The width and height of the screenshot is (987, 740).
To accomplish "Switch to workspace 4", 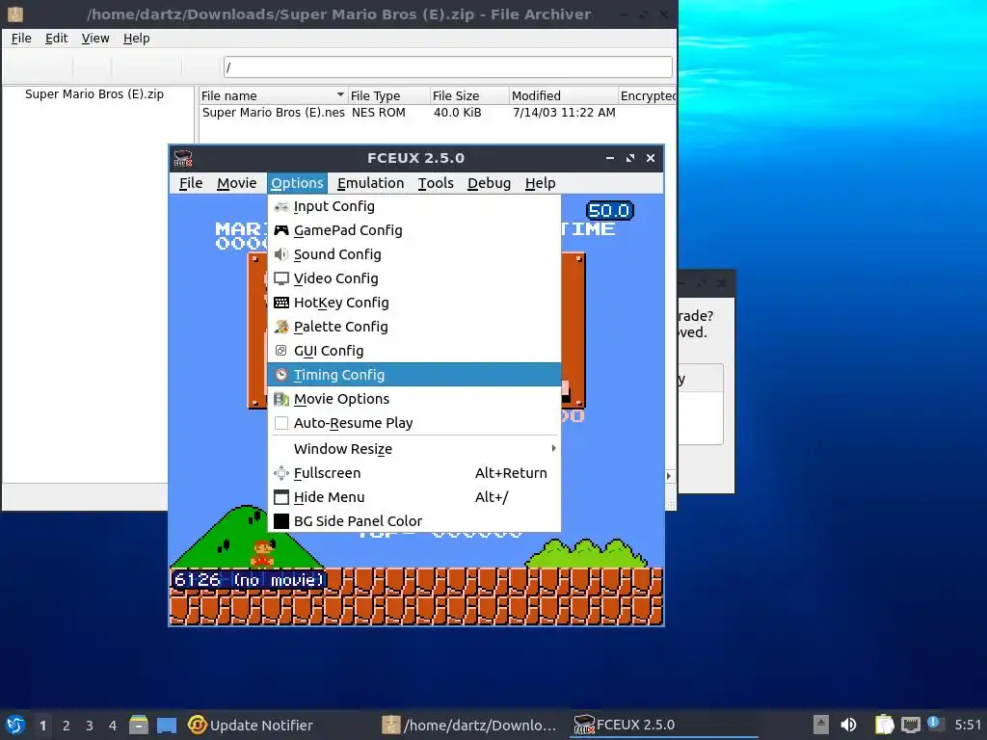I will (113, 726).
